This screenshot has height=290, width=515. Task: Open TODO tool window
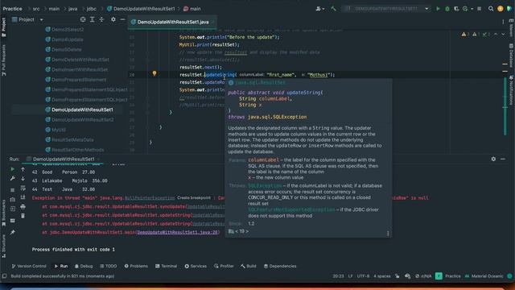(108, 267)
